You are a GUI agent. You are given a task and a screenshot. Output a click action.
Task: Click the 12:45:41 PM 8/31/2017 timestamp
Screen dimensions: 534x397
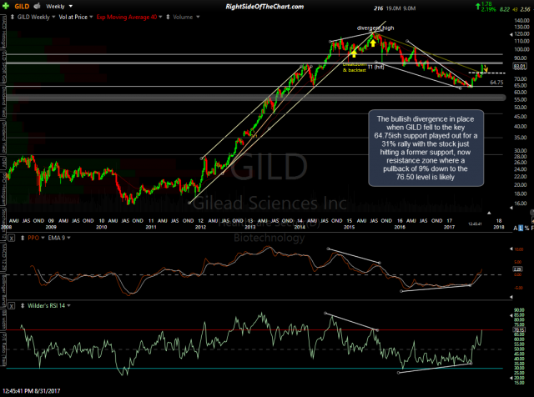point(31,391)
